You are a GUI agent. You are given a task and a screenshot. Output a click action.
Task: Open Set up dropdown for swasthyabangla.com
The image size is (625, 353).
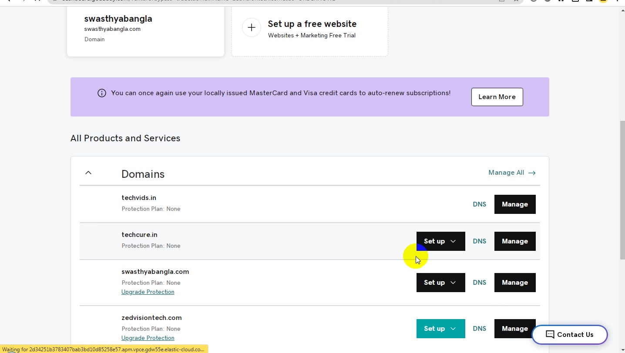tap(440, 283)
